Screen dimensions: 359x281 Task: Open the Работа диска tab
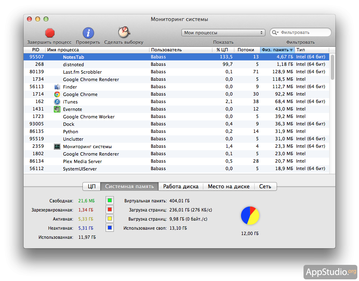click(181, 186)
